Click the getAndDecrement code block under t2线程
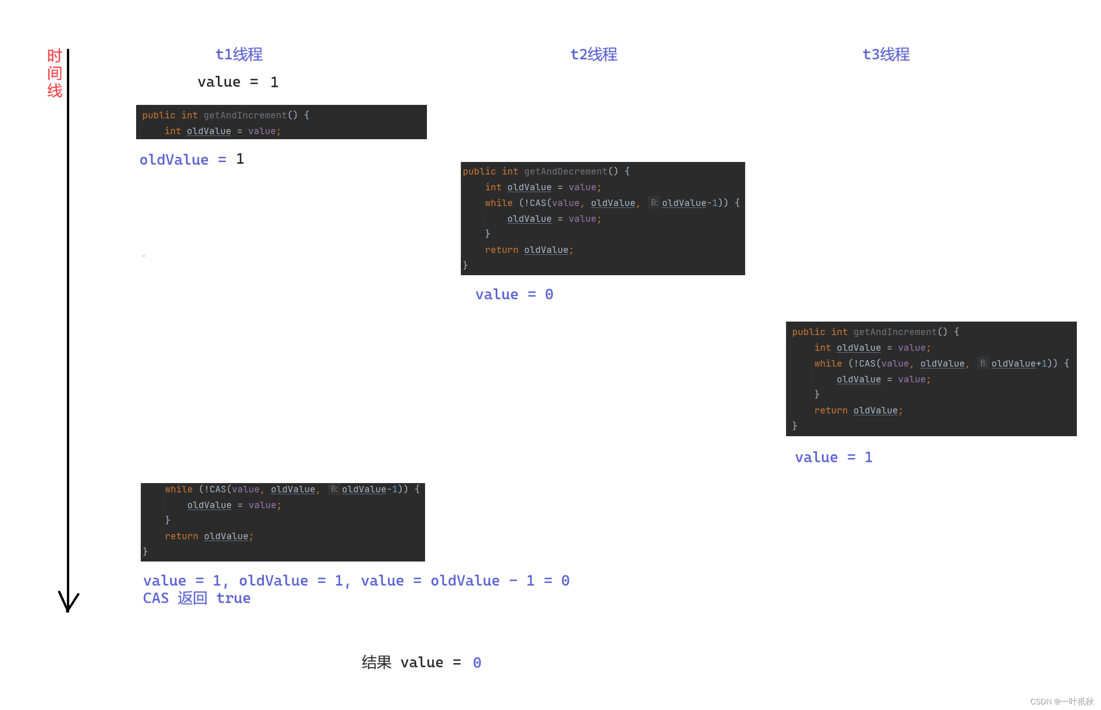 [602, 218]
